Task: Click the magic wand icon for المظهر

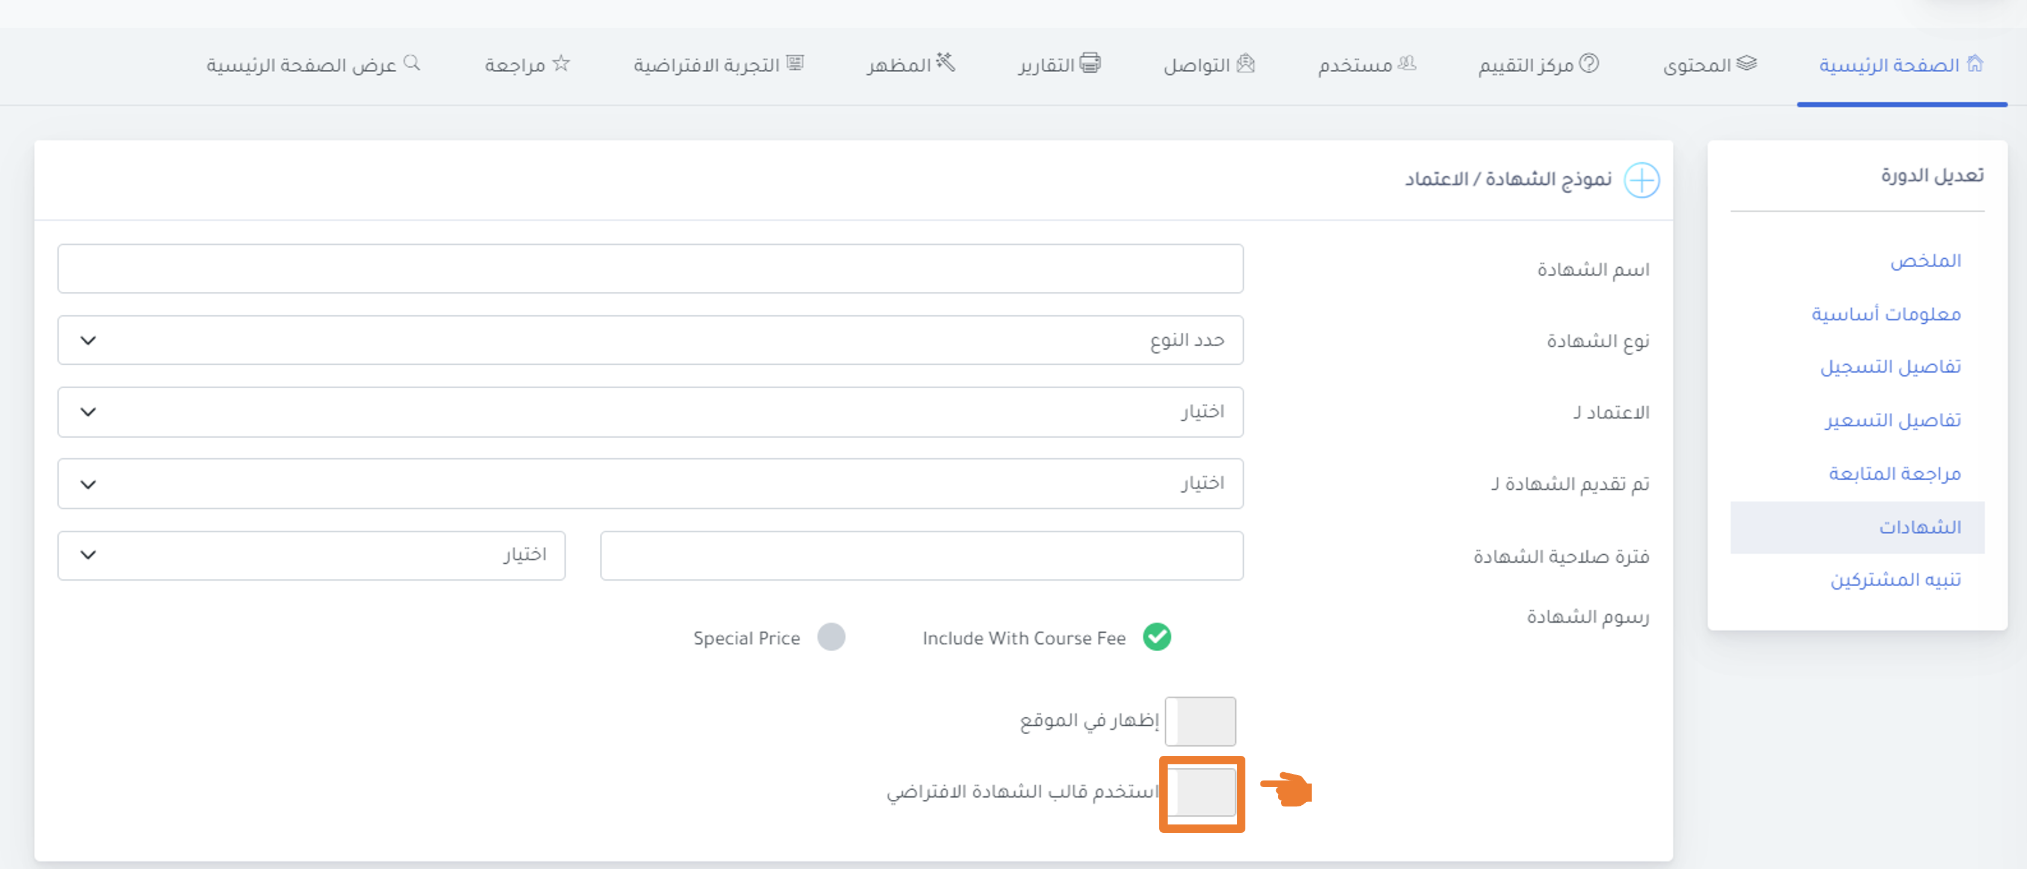Action: pos(945,62)
